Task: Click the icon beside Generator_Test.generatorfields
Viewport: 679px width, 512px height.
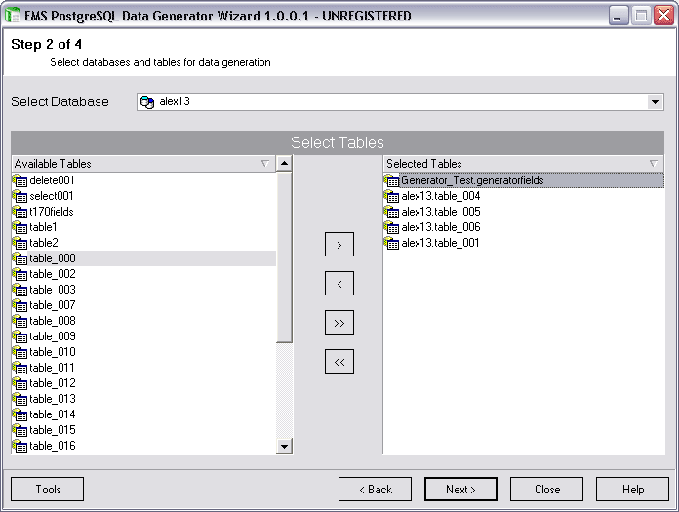Action: (x=391, y=180)
